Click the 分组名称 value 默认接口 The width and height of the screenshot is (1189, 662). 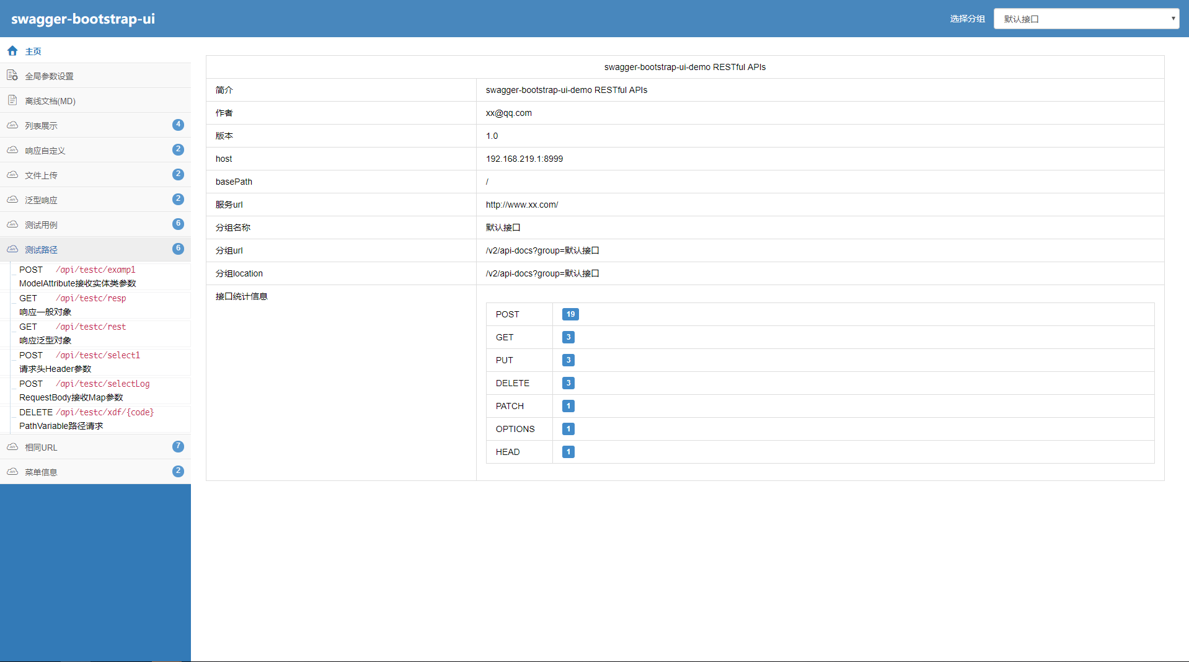503,227
